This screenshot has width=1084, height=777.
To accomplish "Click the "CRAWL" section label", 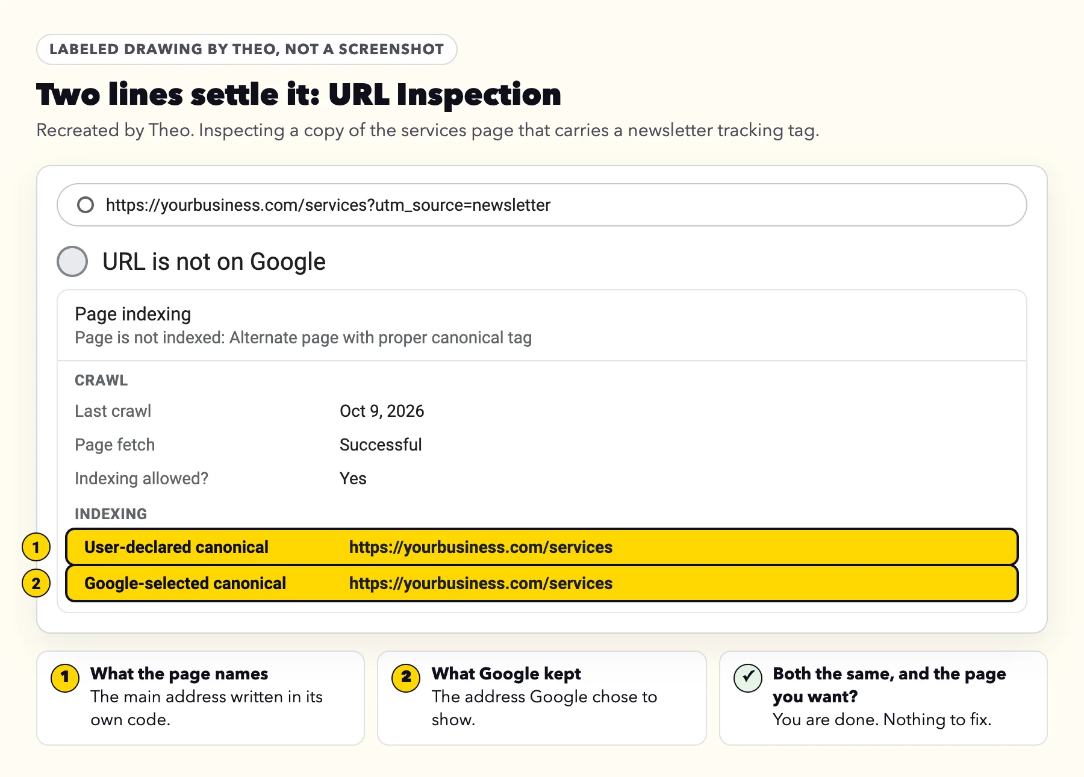I will [x=101, y=381].
